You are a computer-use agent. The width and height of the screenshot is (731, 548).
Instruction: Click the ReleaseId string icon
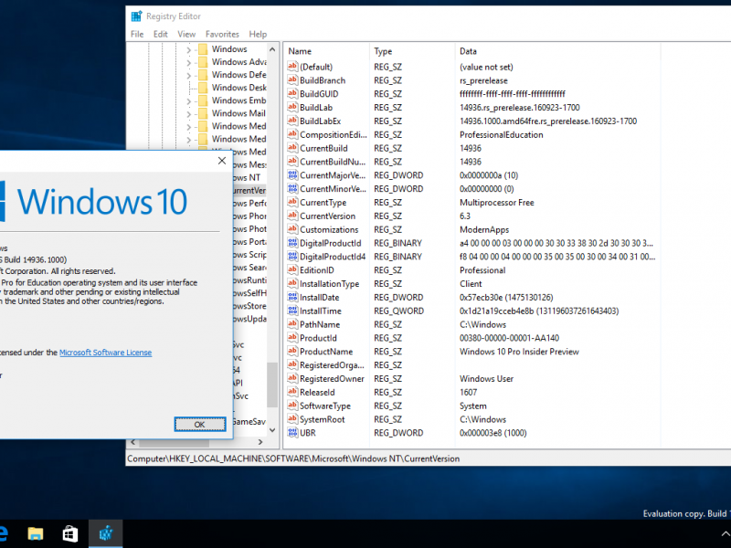pos(292,392)
